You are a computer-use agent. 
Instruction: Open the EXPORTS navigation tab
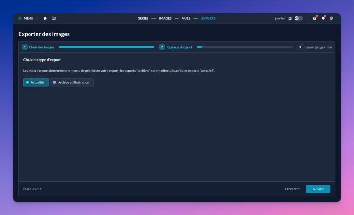click(x=208, y=18)
